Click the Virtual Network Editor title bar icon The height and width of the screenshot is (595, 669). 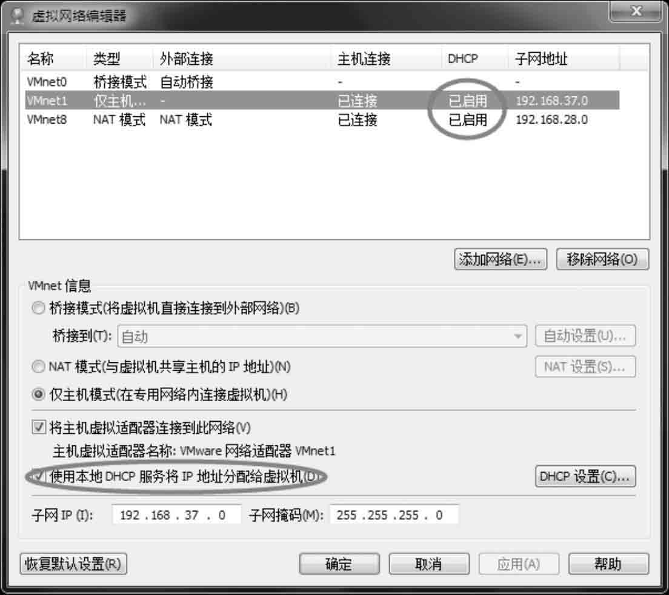(x=17, y=16)
